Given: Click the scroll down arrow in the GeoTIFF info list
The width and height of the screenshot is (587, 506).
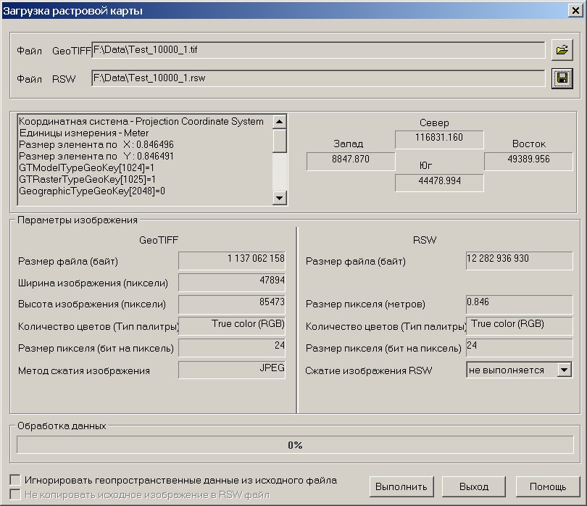Looking at the screenshot, I should (280, 197).
